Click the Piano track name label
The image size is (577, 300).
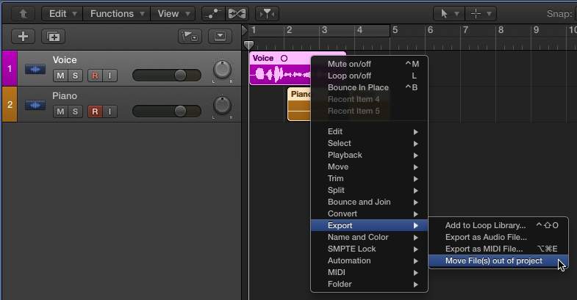click(x=65, y=96)
